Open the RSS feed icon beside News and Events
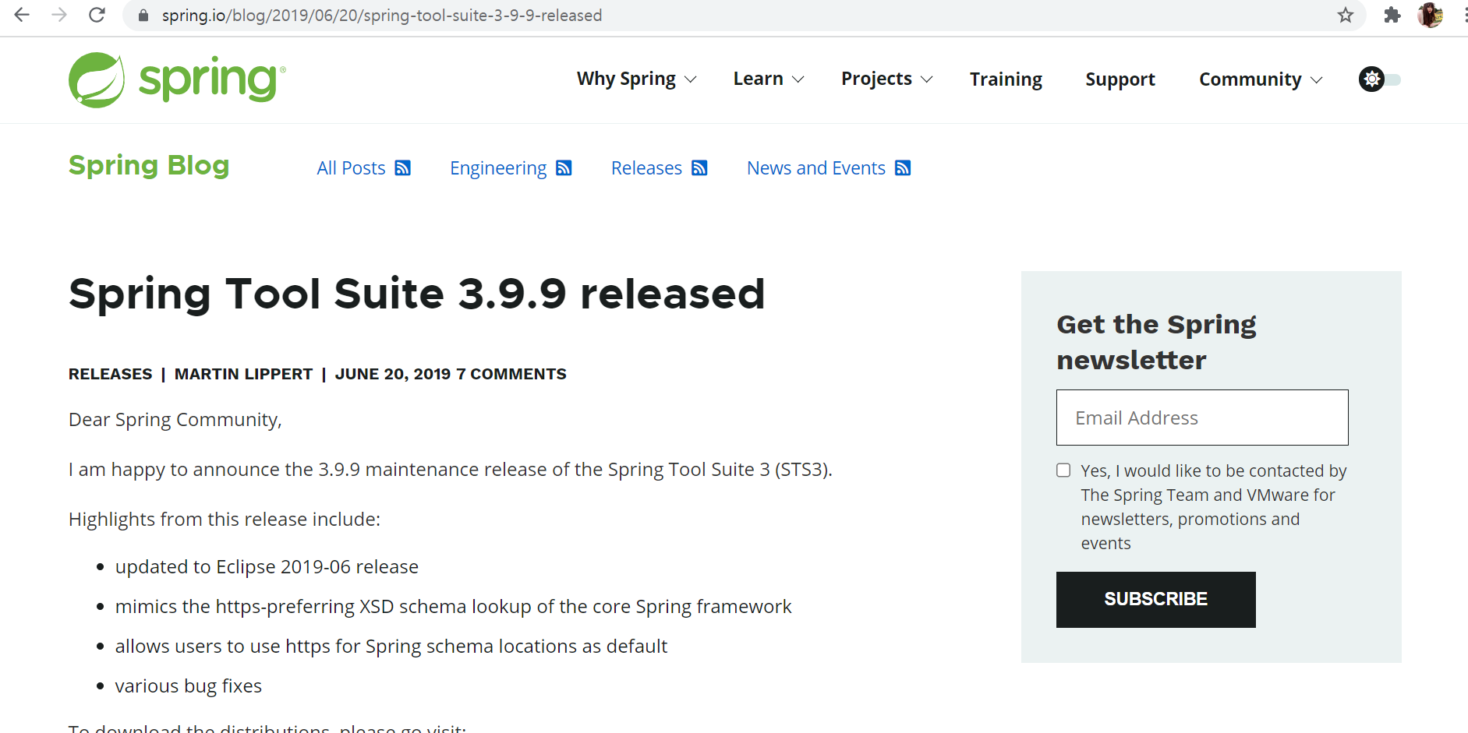The width and height of the screenshot is (1468, 733). pyautogui.click(x=903, y=168)
